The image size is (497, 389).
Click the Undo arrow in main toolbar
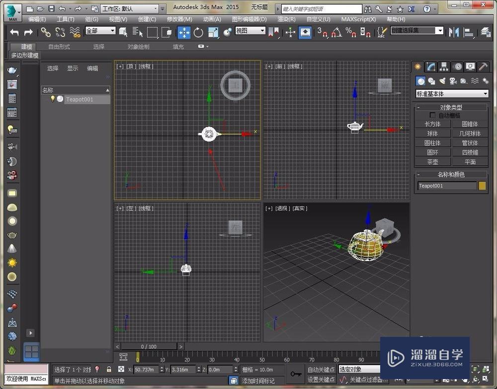coord(14,32)
